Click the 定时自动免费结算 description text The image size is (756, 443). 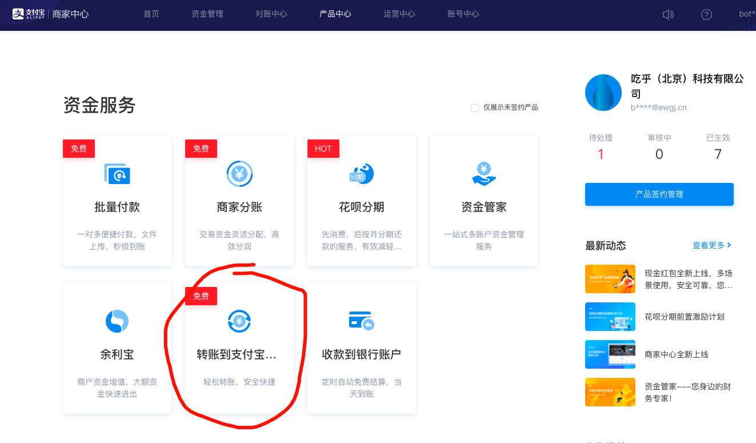click(x=362, y=388)
